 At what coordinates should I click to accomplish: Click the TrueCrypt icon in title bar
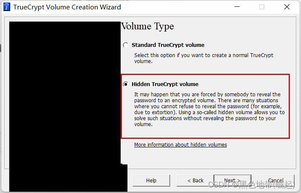pyautogui.click(x=7, y=7)
